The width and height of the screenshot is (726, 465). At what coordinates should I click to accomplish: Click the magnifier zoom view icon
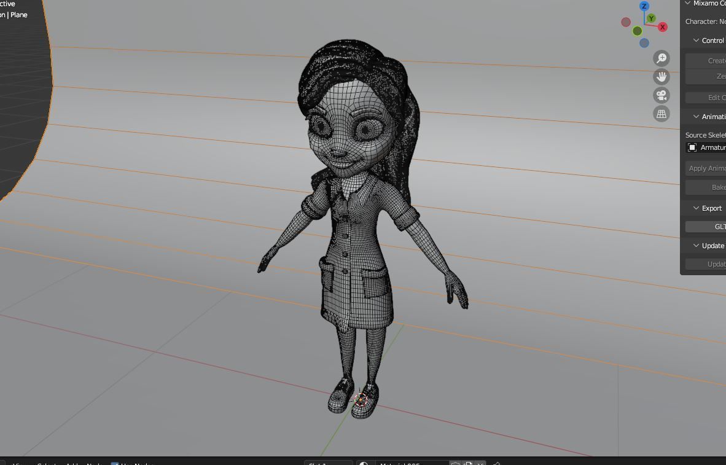(661, 58)
